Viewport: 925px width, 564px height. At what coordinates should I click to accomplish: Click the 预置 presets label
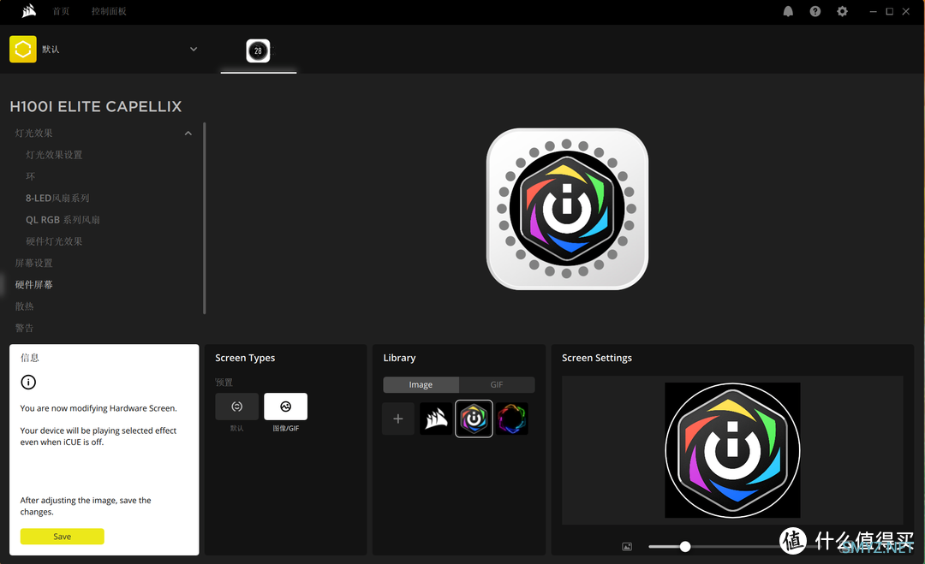224,383
